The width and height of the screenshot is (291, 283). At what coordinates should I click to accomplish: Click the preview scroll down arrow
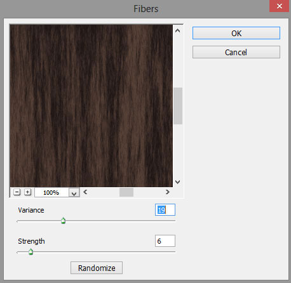pyautogui.click(x=178, y=182)
